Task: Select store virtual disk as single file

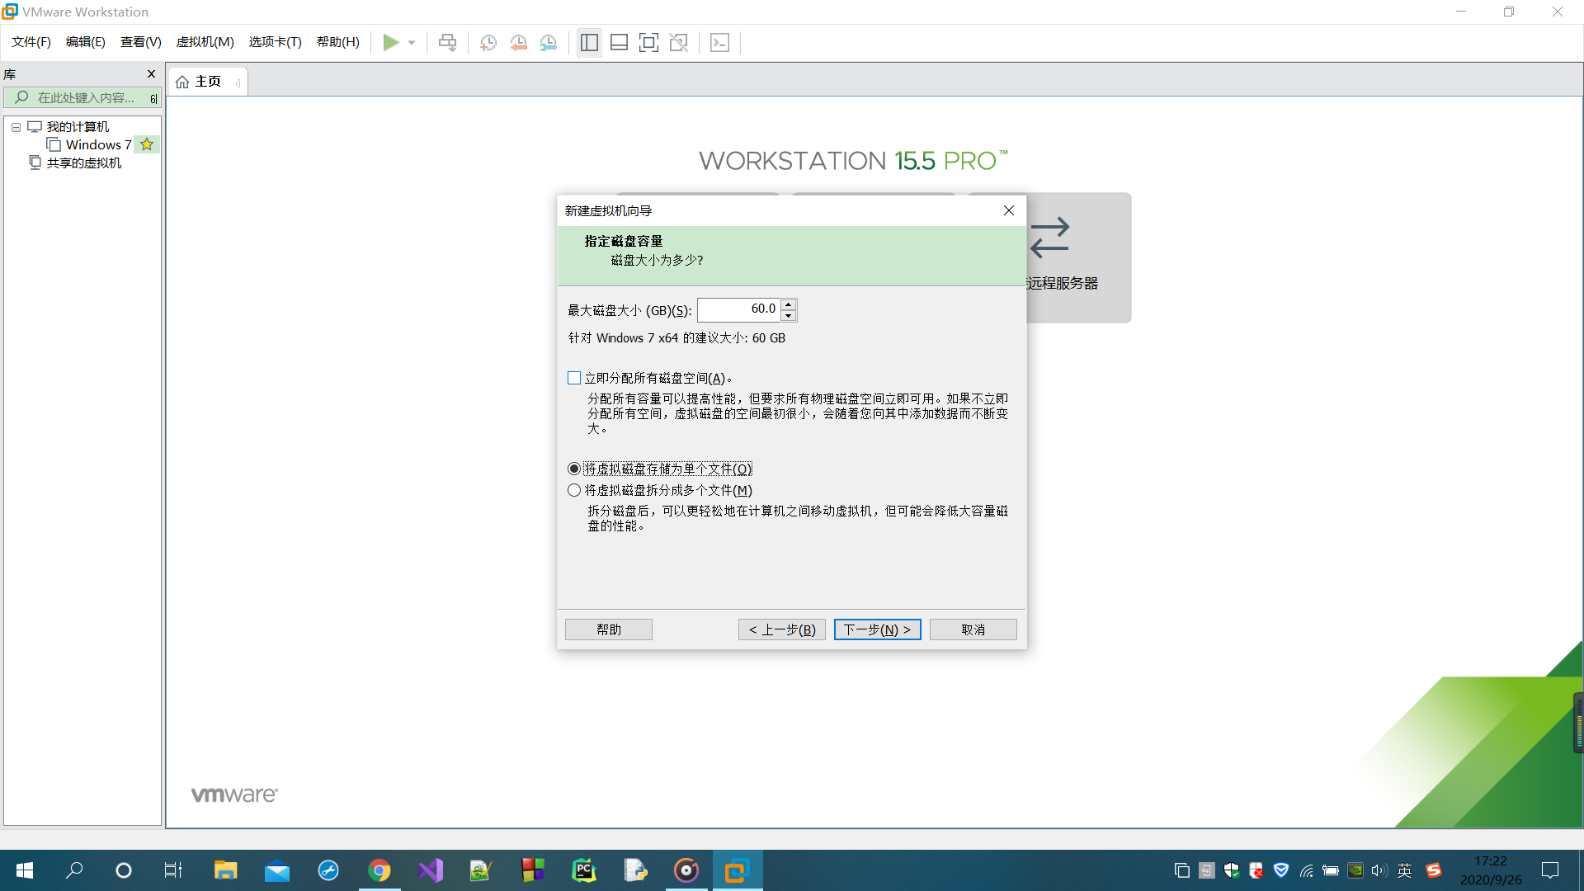Action: [x=574, y=469]
